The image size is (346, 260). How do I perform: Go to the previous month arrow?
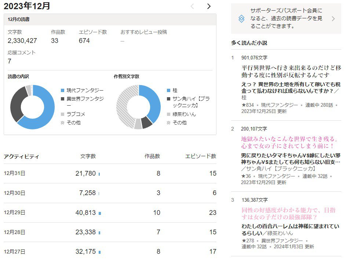click(192, 6)
